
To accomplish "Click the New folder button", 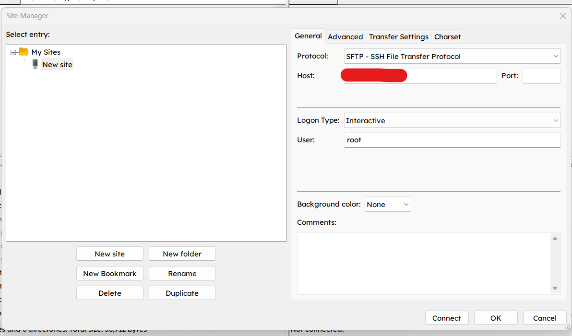I will click(182, 254).
